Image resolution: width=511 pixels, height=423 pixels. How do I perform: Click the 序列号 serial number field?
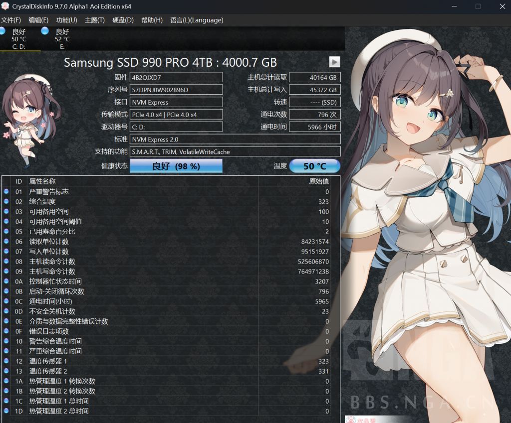coord(176,90)
